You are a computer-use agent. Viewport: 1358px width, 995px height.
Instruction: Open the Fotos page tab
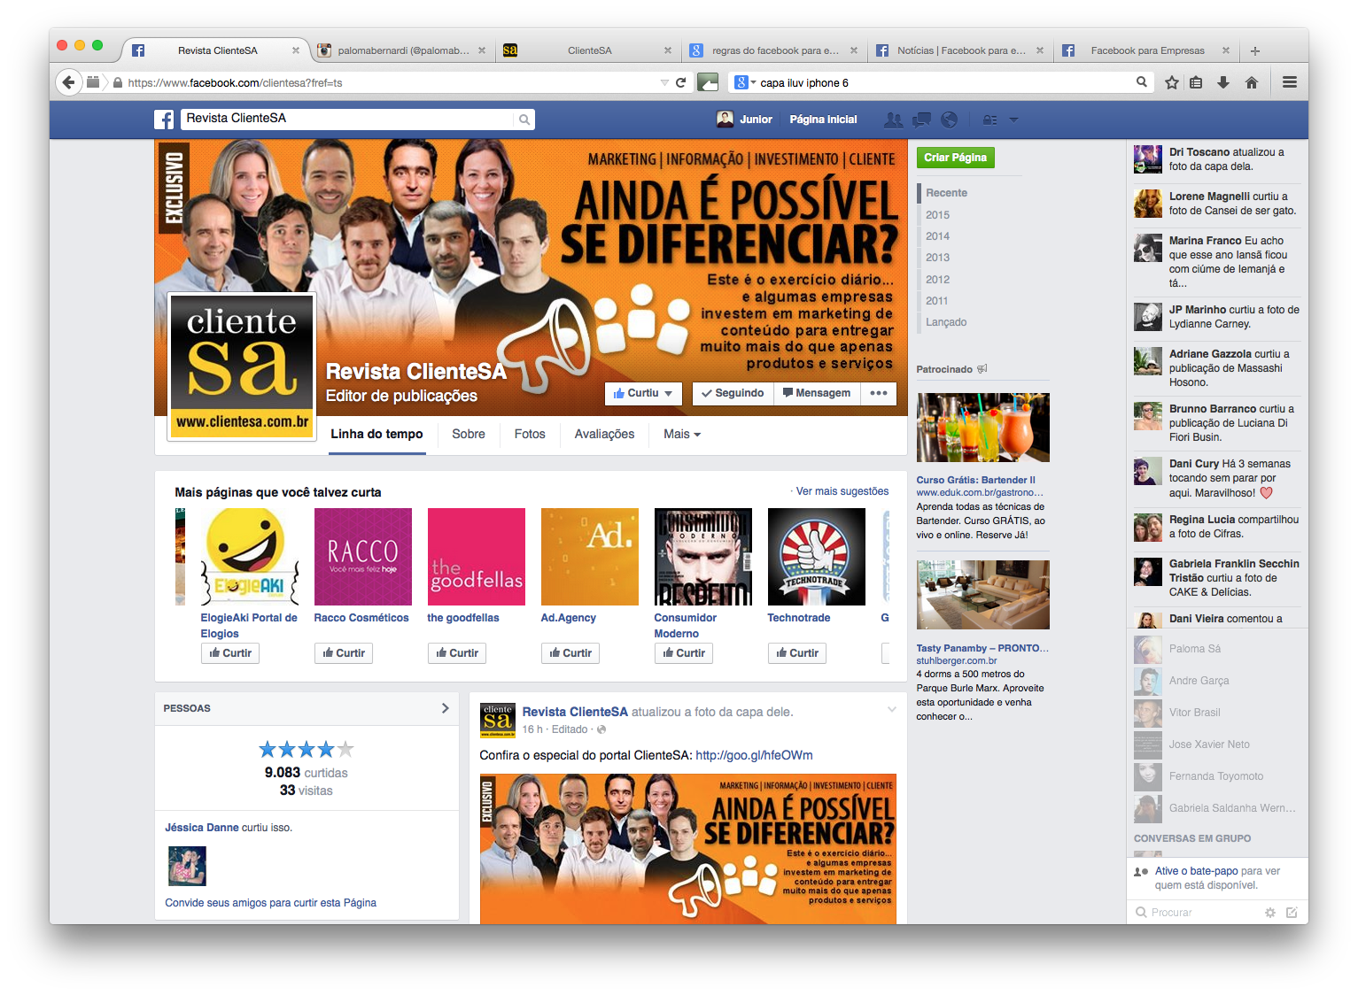click(x=530, y=435)
